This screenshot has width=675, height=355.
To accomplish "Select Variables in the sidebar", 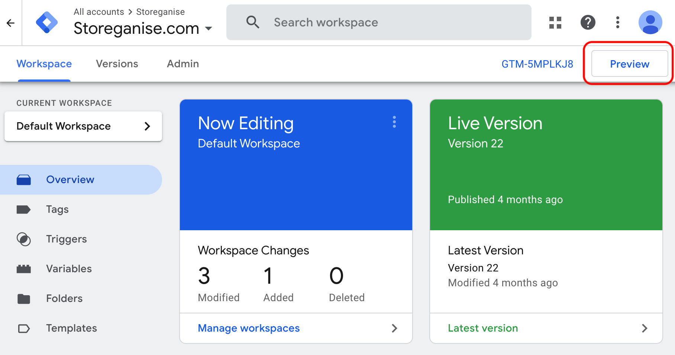I will [x=69, y=269].
